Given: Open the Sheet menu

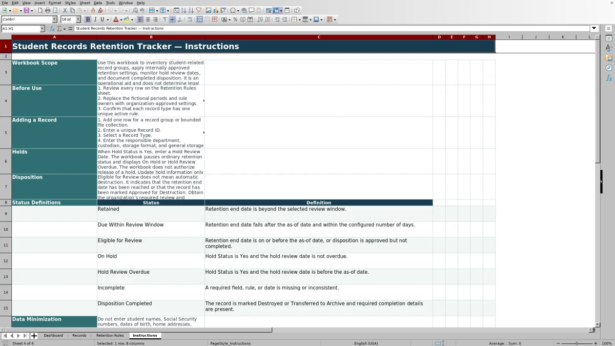Looking at the screenshot, I should pyautogui.click(x=85, y=3).
